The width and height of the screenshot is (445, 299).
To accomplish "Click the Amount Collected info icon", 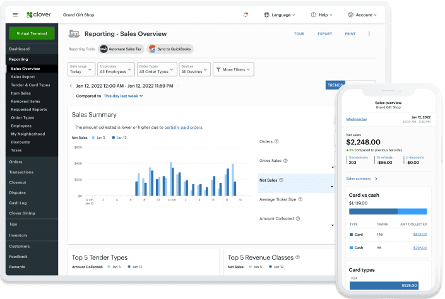I will [298, 218].
